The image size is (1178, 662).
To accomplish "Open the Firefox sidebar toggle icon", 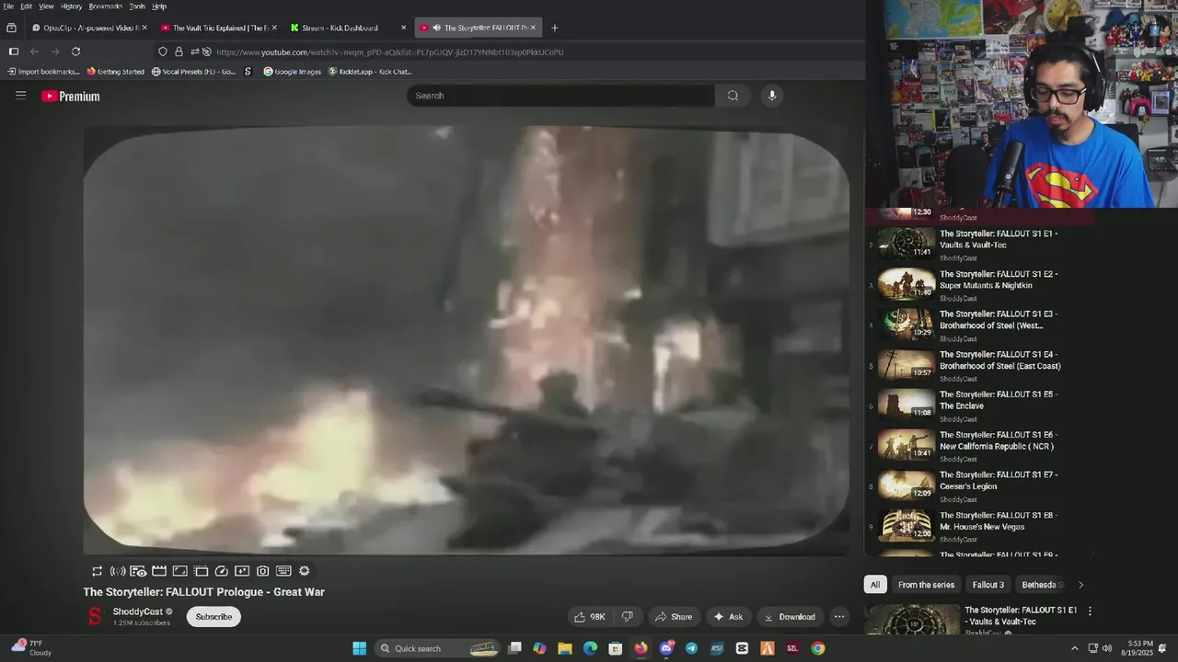I will point(13,51).
